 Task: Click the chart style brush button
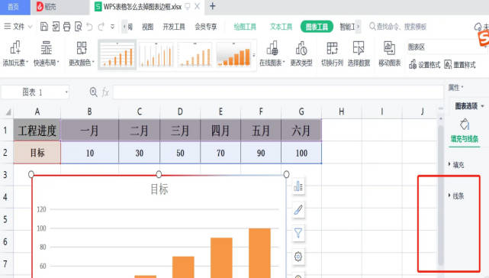[298, 209]
